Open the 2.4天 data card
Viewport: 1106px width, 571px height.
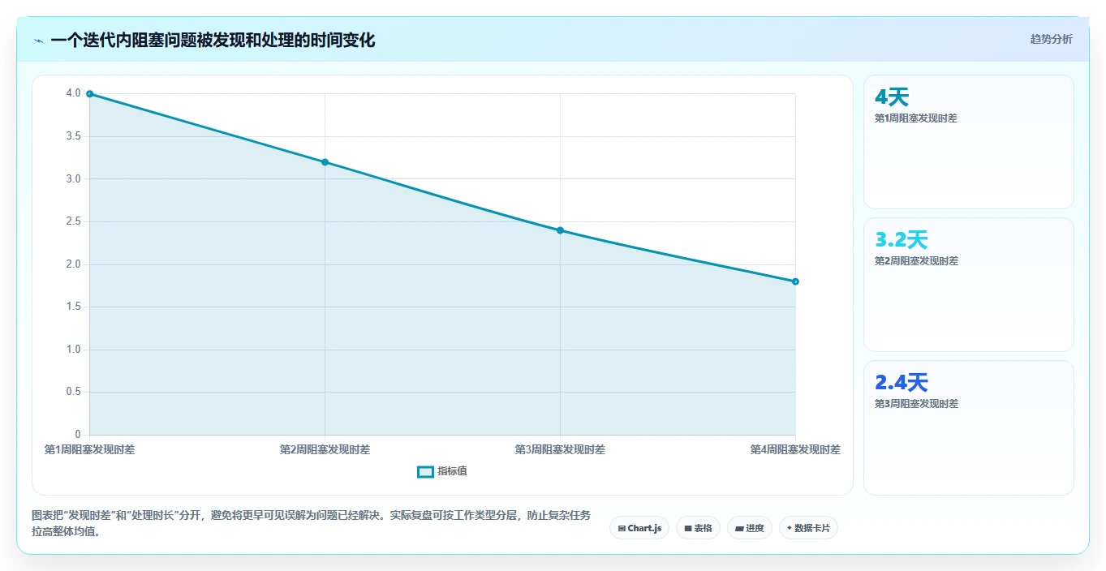(968, 427)
